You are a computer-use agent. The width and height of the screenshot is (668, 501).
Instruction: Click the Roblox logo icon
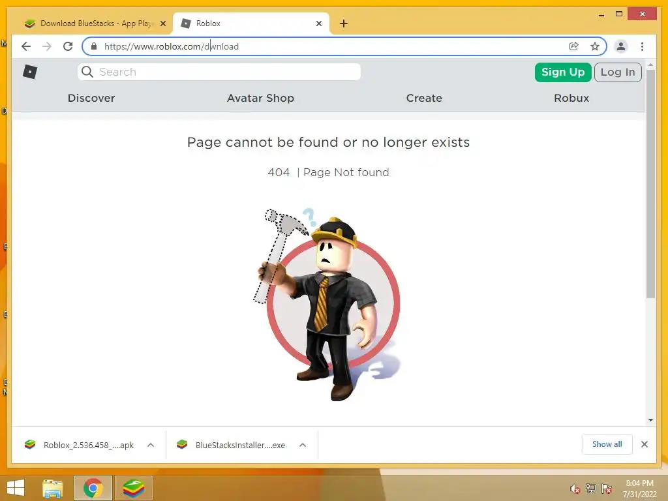[30, 72]
